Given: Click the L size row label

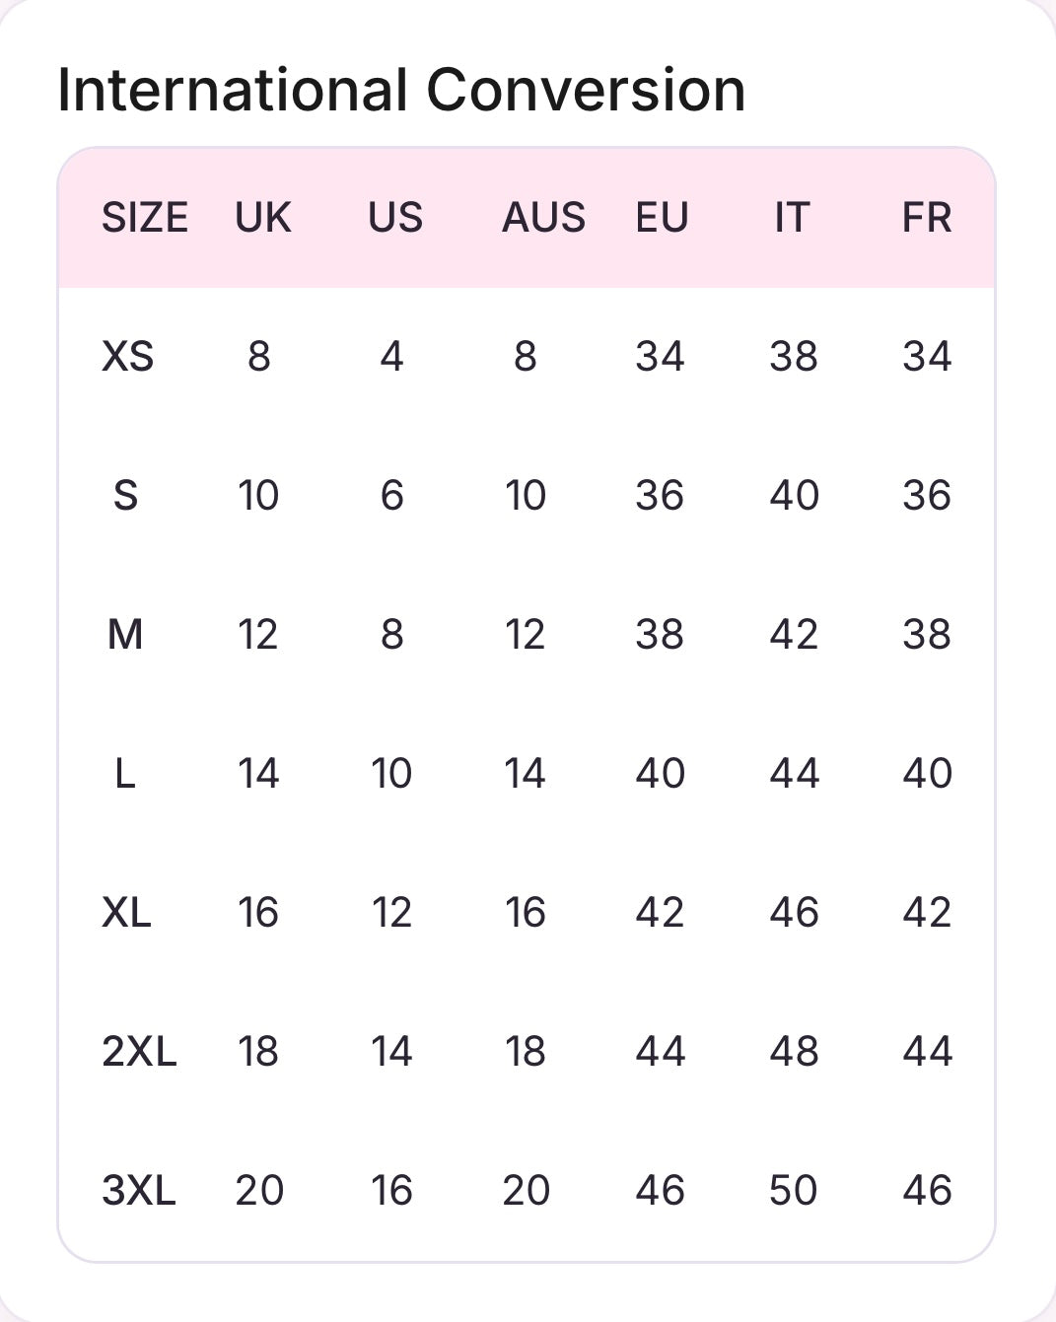Looking at the screenshot, I should 124,774.
